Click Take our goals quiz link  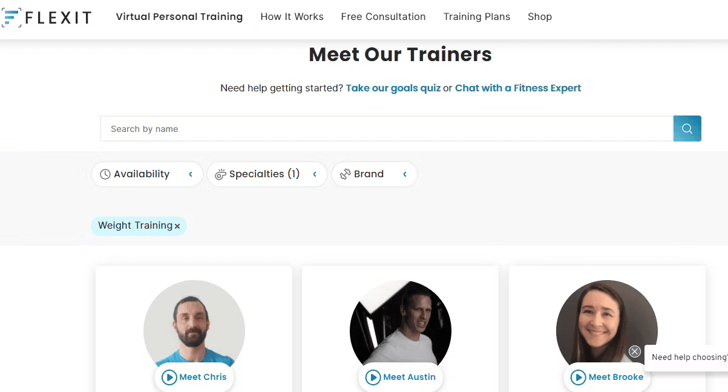(x=393, y=88)
